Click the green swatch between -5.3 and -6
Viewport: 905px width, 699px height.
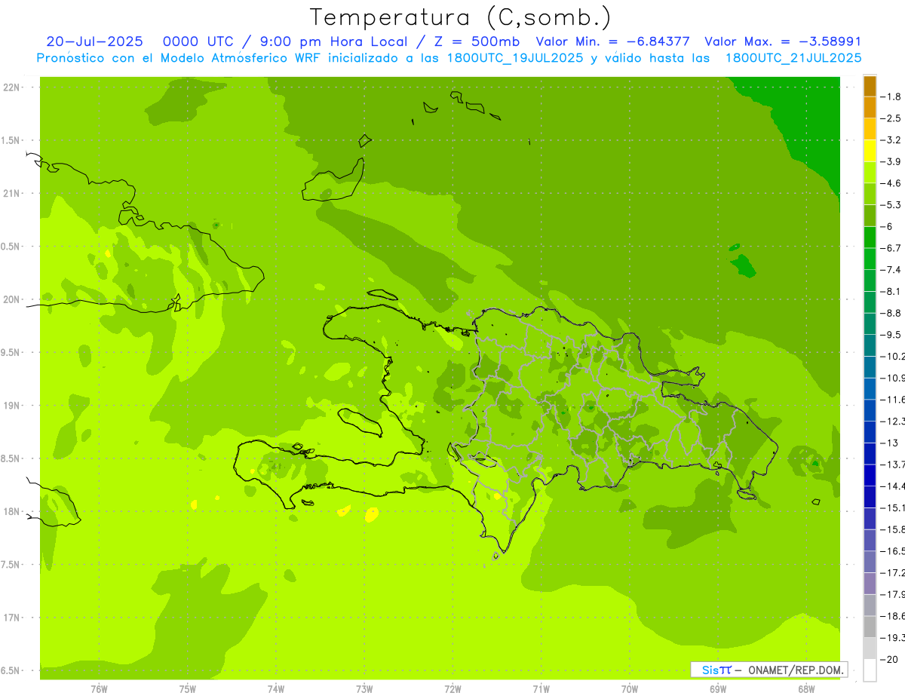point(870,216)
